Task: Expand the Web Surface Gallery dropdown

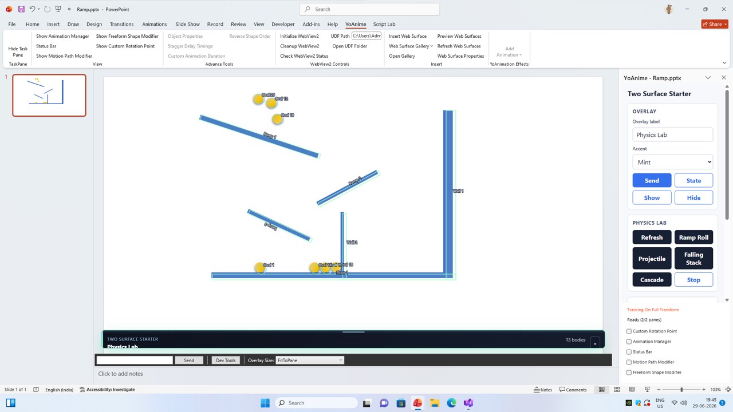Action: pyautogui.click(x=411, y=46)
